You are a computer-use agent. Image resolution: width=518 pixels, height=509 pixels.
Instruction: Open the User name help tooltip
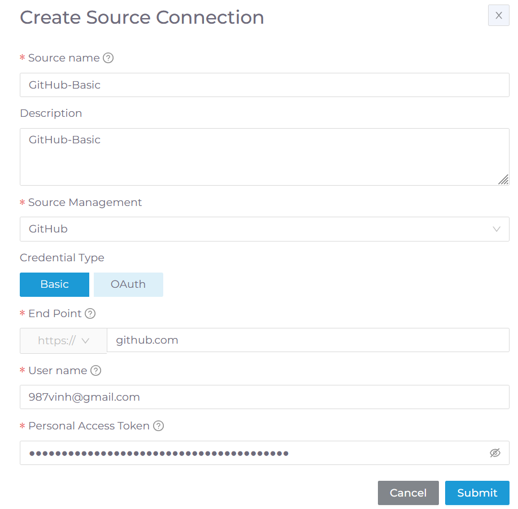[95, 370]
